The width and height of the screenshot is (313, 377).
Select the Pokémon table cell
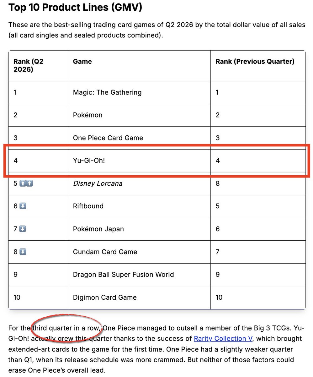(139, 115)
